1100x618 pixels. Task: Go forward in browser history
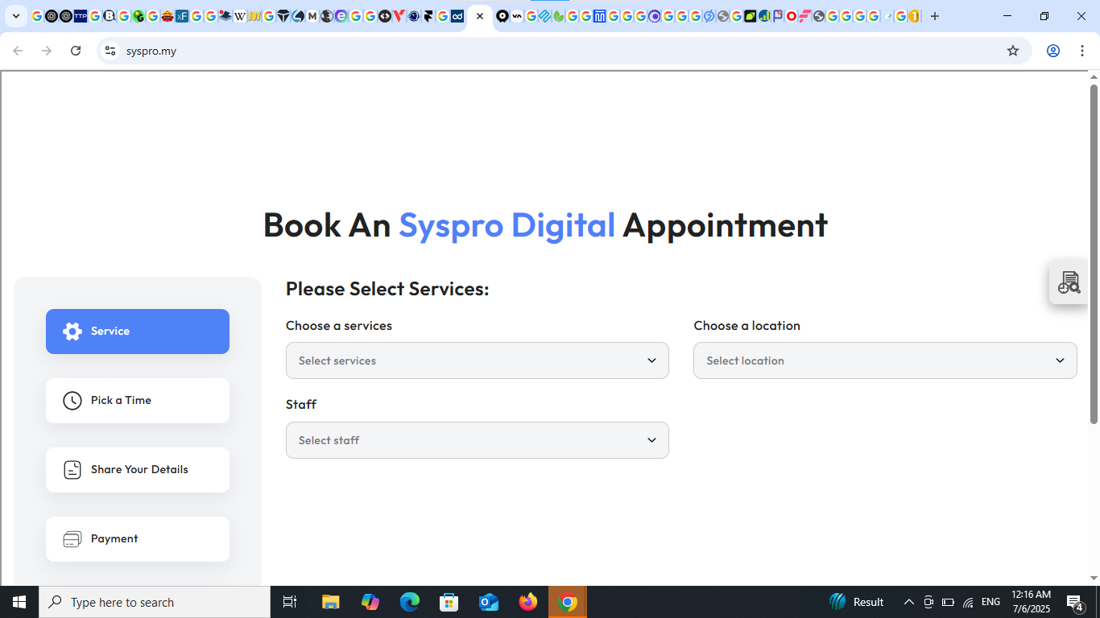[x=47, y=51]
